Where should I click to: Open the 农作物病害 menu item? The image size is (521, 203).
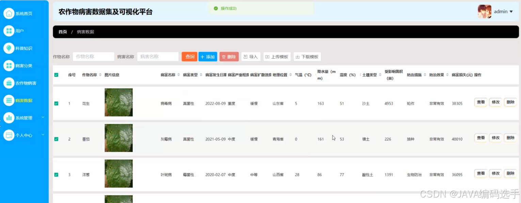point(26,83)
